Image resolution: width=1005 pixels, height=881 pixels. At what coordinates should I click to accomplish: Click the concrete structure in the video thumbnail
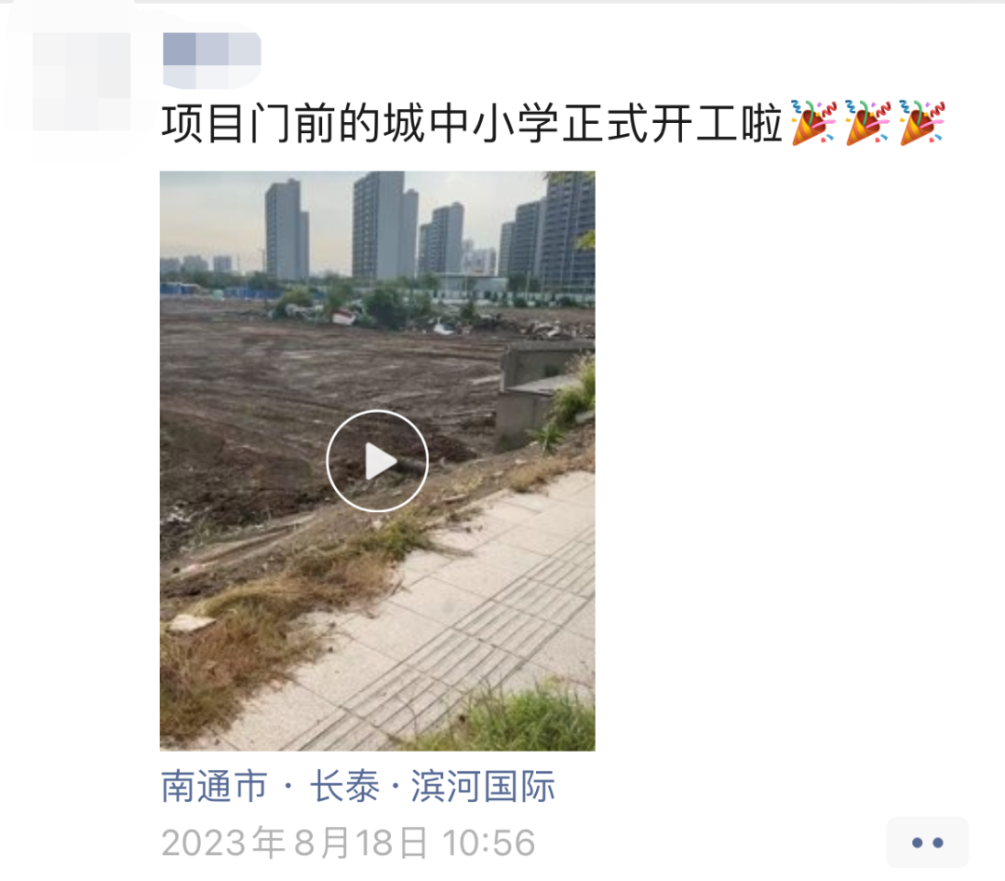click(539, 391)
